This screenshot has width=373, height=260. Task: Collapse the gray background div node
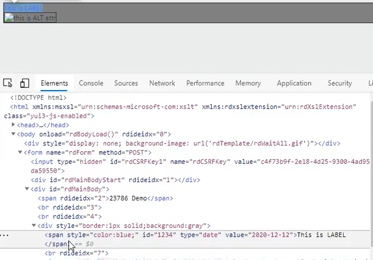coord(34,225)
